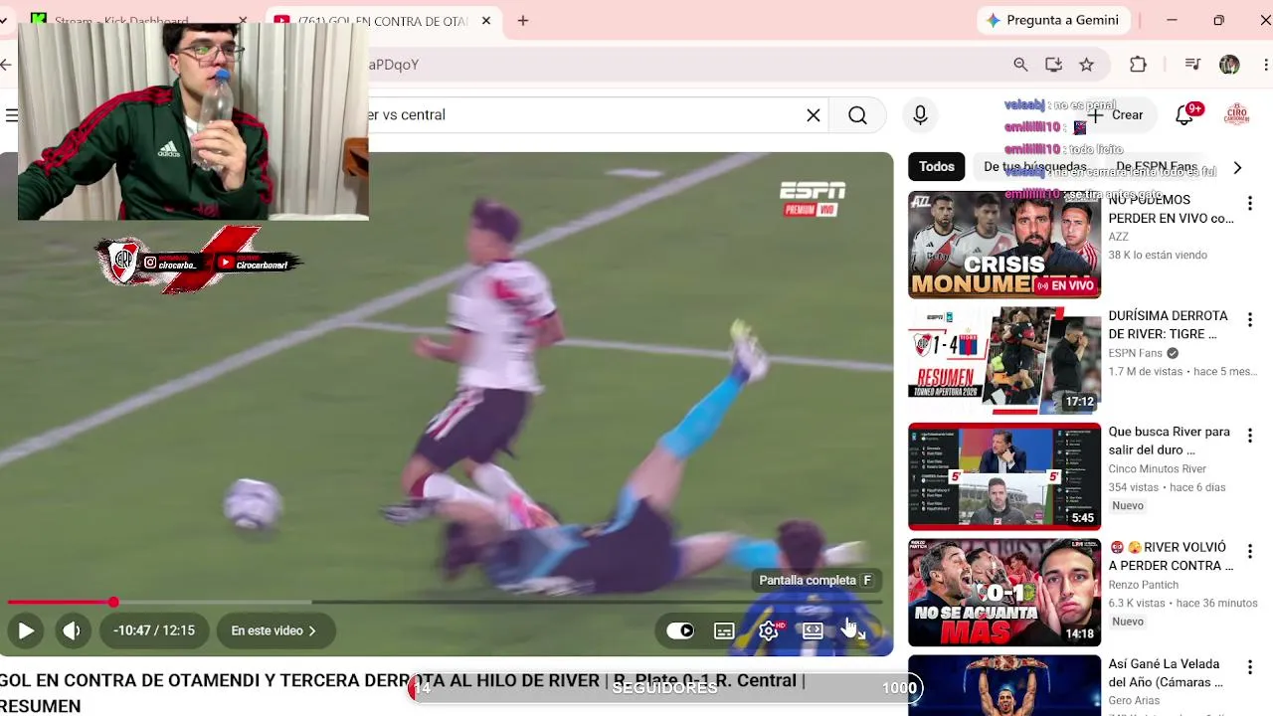Open YouTube notifications bell
1273x716 pixels.
tap(1184, 115)
